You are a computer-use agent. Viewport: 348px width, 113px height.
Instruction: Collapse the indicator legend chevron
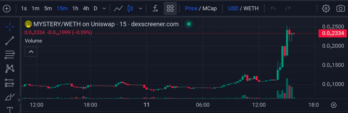click(31, 52)
